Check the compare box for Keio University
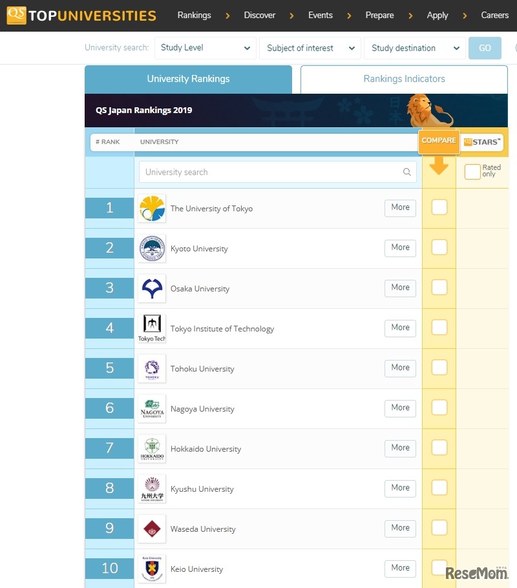The width and height of the screenshot is (517, 588). click(x=439, y=568)
